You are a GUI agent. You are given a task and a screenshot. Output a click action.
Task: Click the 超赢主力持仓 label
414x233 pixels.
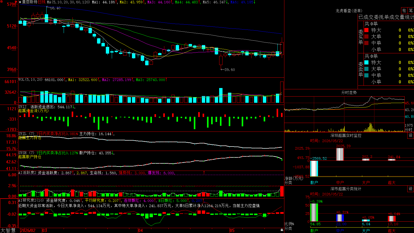[x=30, y=138]
